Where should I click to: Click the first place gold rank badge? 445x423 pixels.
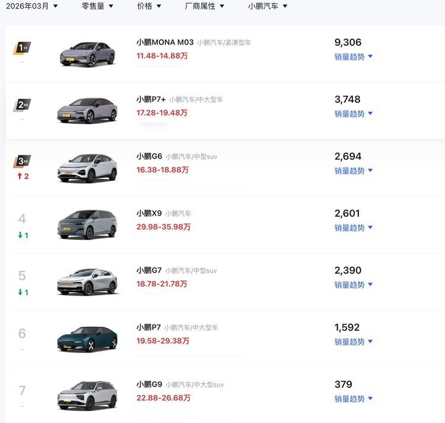pyautogui.click(x=21, y=47)
